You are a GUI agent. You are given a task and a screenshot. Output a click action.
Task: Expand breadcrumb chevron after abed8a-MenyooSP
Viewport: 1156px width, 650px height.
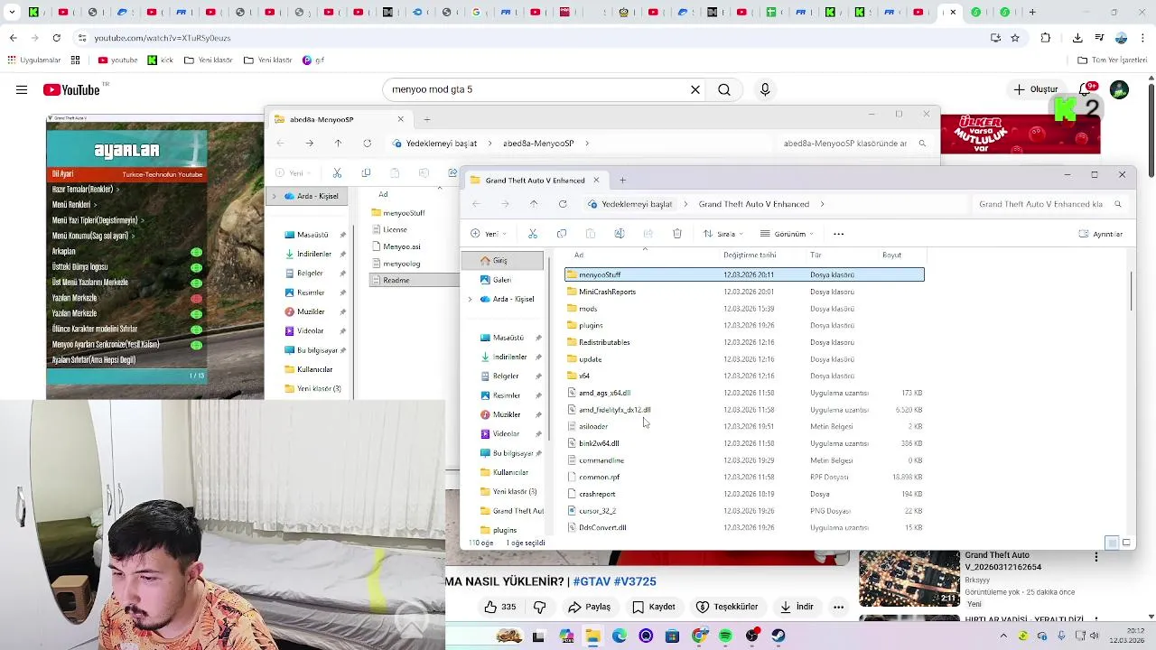[587, 143]
